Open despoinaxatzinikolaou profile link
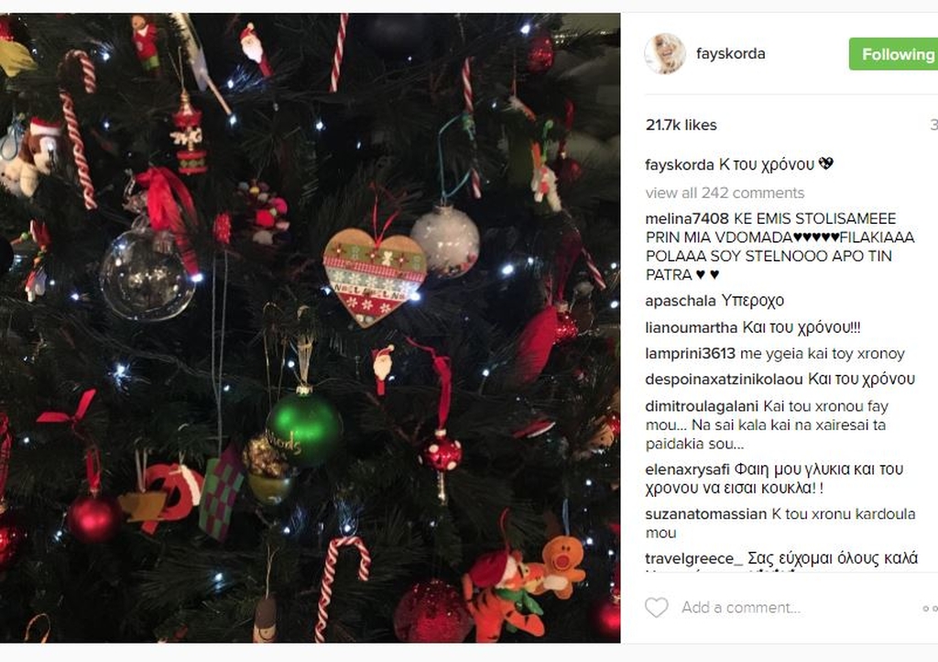Screen dimensions: 938x662 click(724, 380)
